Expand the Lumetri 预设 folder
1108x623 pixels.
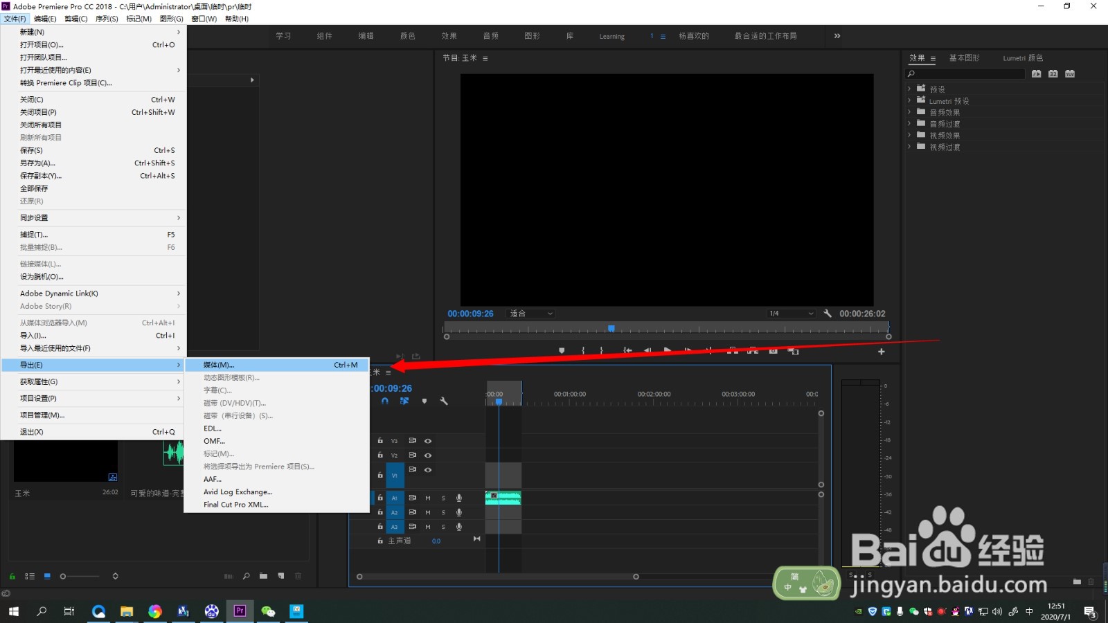tap(909, 100)
